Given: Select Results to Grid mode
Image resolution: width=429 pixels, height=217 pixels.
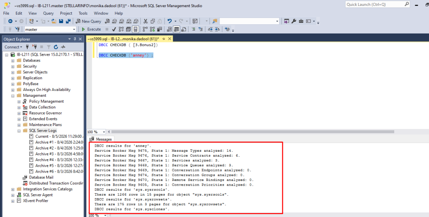Looking at the screenshot, I should pos(176,29).
